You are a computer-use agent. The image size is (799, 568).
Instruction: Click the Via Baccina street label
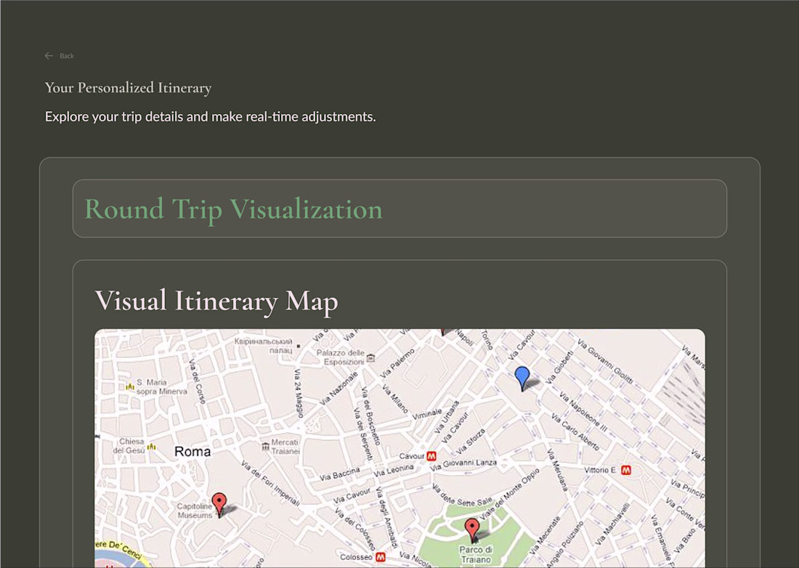tap(340, 474)
